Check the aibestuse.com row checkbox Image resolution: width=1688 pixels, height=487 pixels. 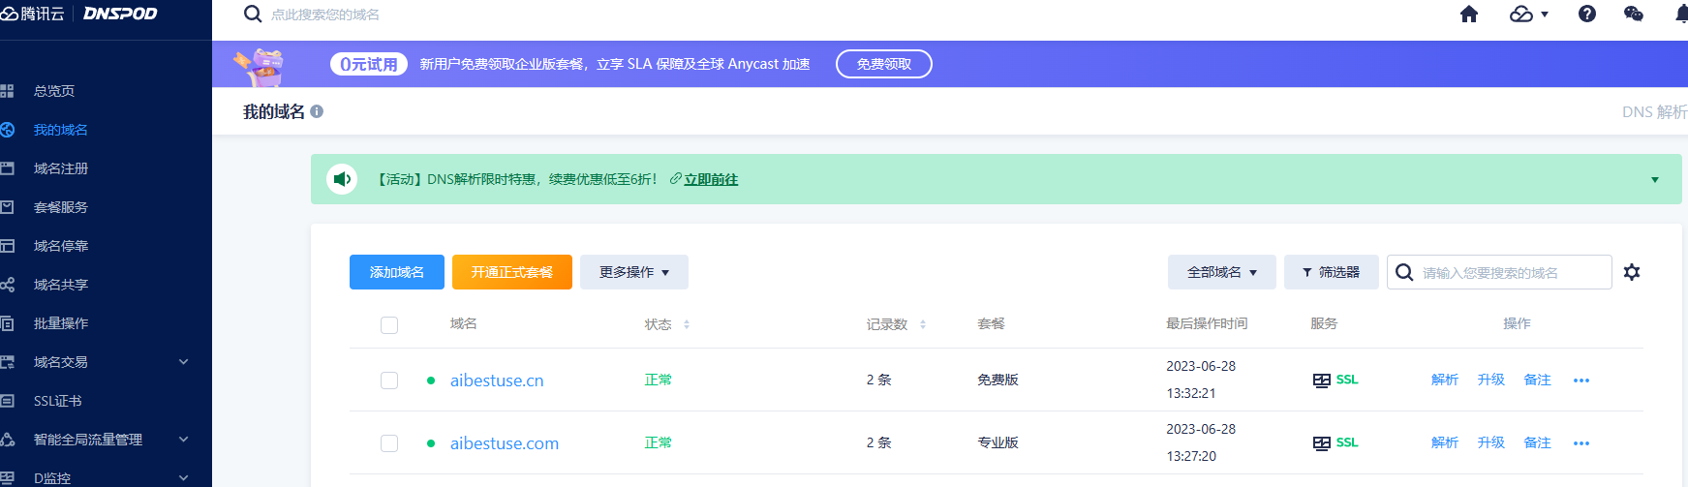click(389, 443)
